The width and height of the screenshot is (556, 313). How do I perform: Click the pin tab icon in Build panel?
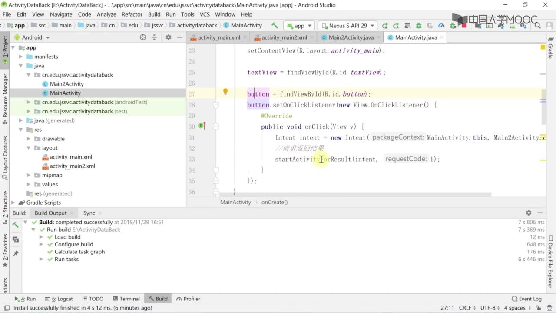click(x=16, y=253)
